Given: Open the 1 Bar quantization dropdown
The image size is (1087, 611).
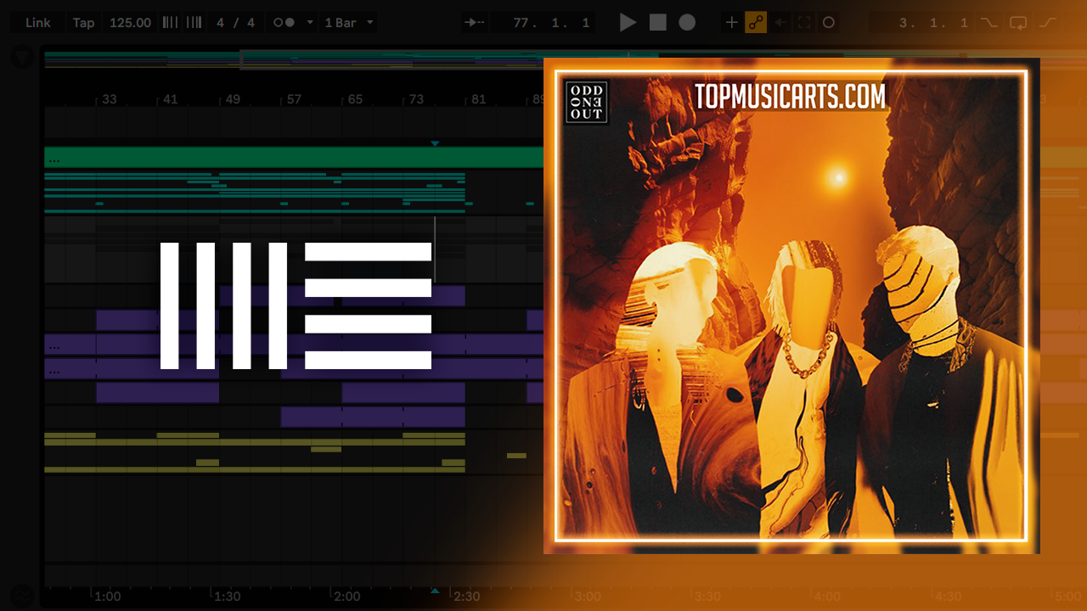Looking at the screenshot, I should tap(348, 23).
